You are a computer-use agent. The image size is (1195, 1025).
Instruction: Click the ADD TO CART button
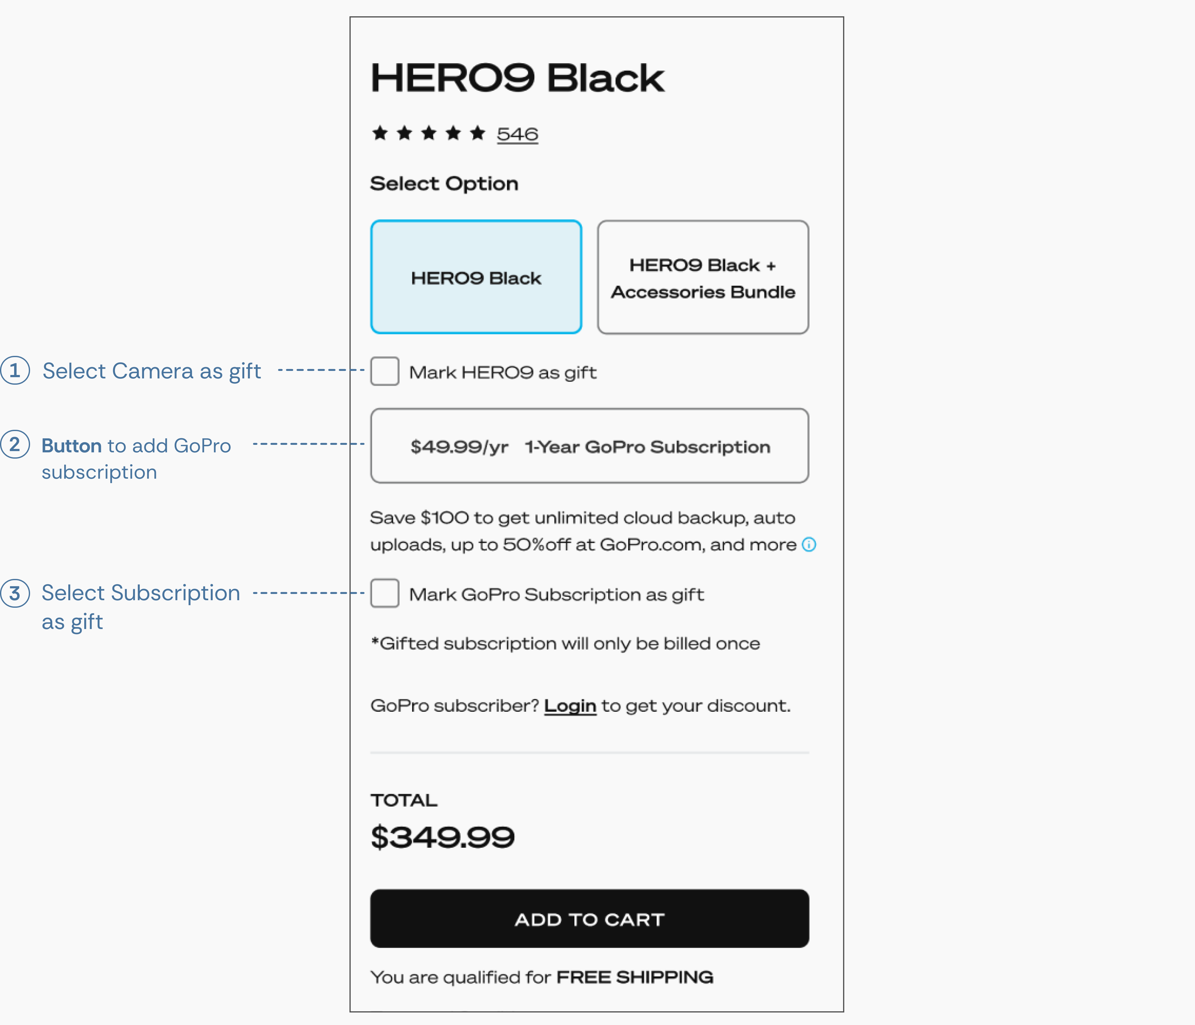[x=589, y=919]
